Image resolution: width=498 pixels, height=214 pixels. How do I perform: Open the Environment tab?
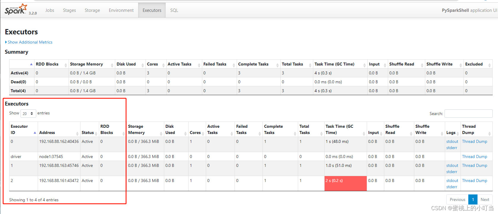121,10
